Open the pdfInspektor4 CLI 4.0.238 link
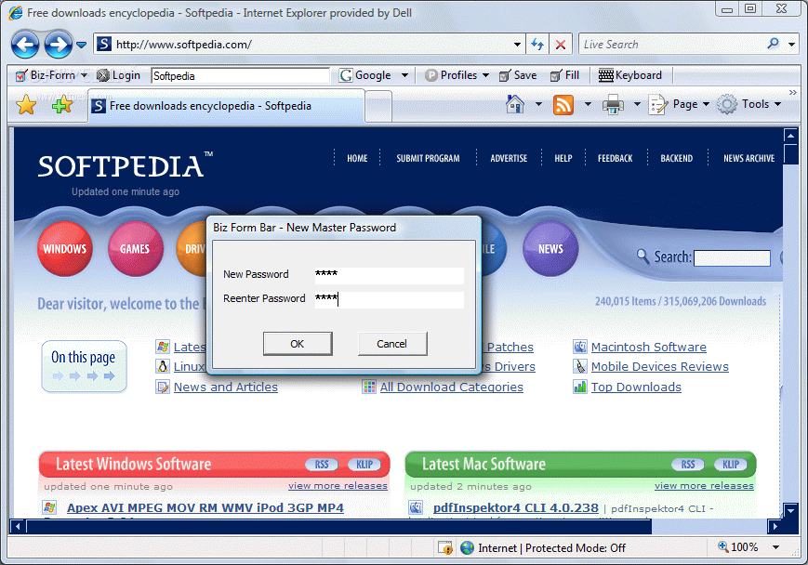Viewport: 808px width, 565px height. (x=516, y=507)
